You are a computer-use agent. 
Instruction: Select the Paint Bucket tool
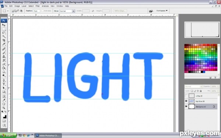click(4, 68)
